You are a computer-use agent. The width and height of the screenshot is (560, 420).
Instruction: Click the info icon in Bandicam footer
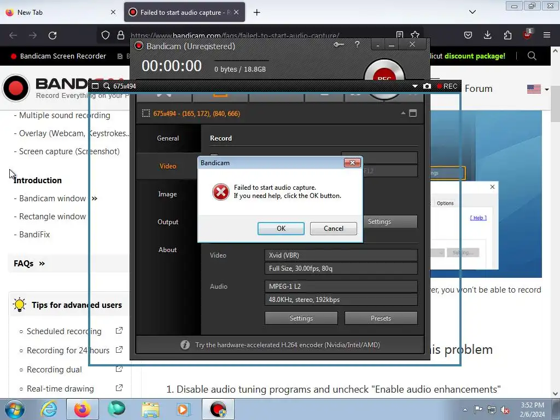point(185,345)
